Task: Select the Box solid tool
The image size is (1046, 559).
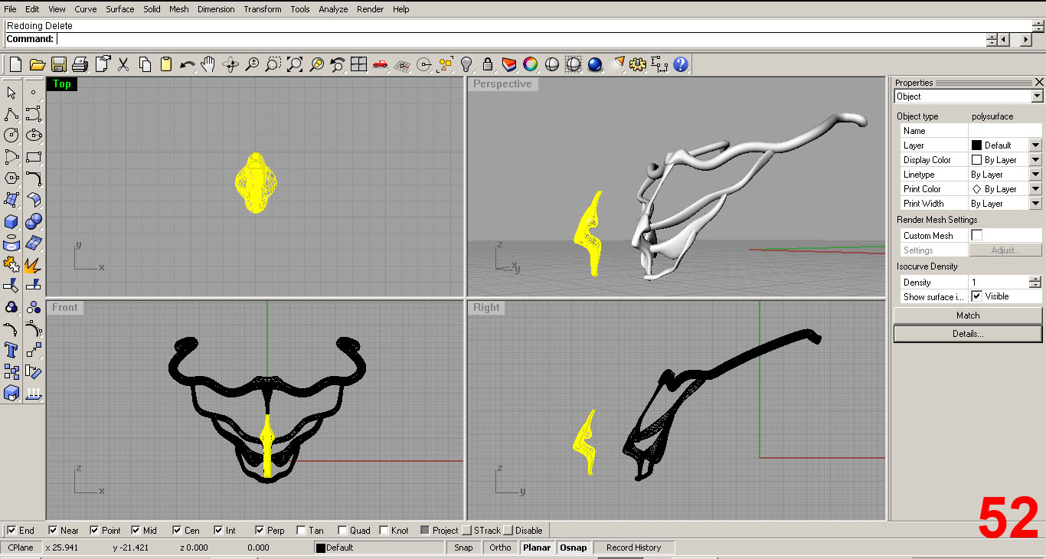Action: (11, 221)
